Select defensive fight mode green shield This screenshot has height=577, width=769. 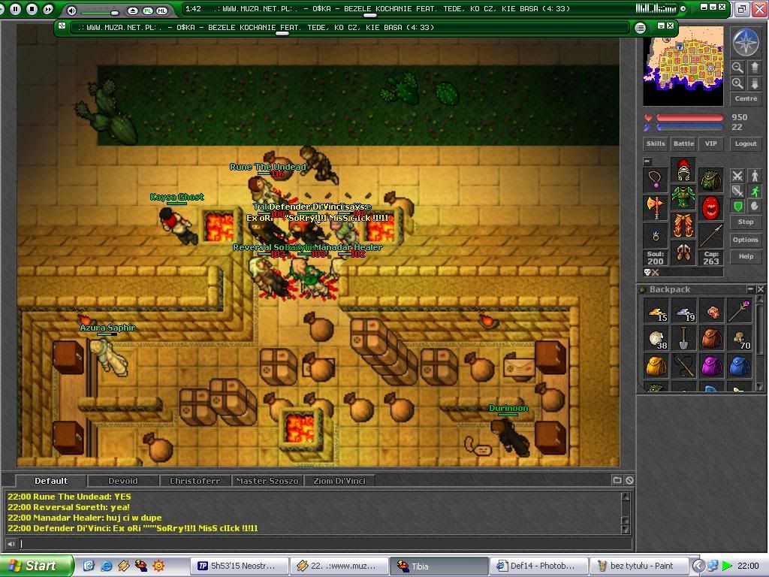737,206
